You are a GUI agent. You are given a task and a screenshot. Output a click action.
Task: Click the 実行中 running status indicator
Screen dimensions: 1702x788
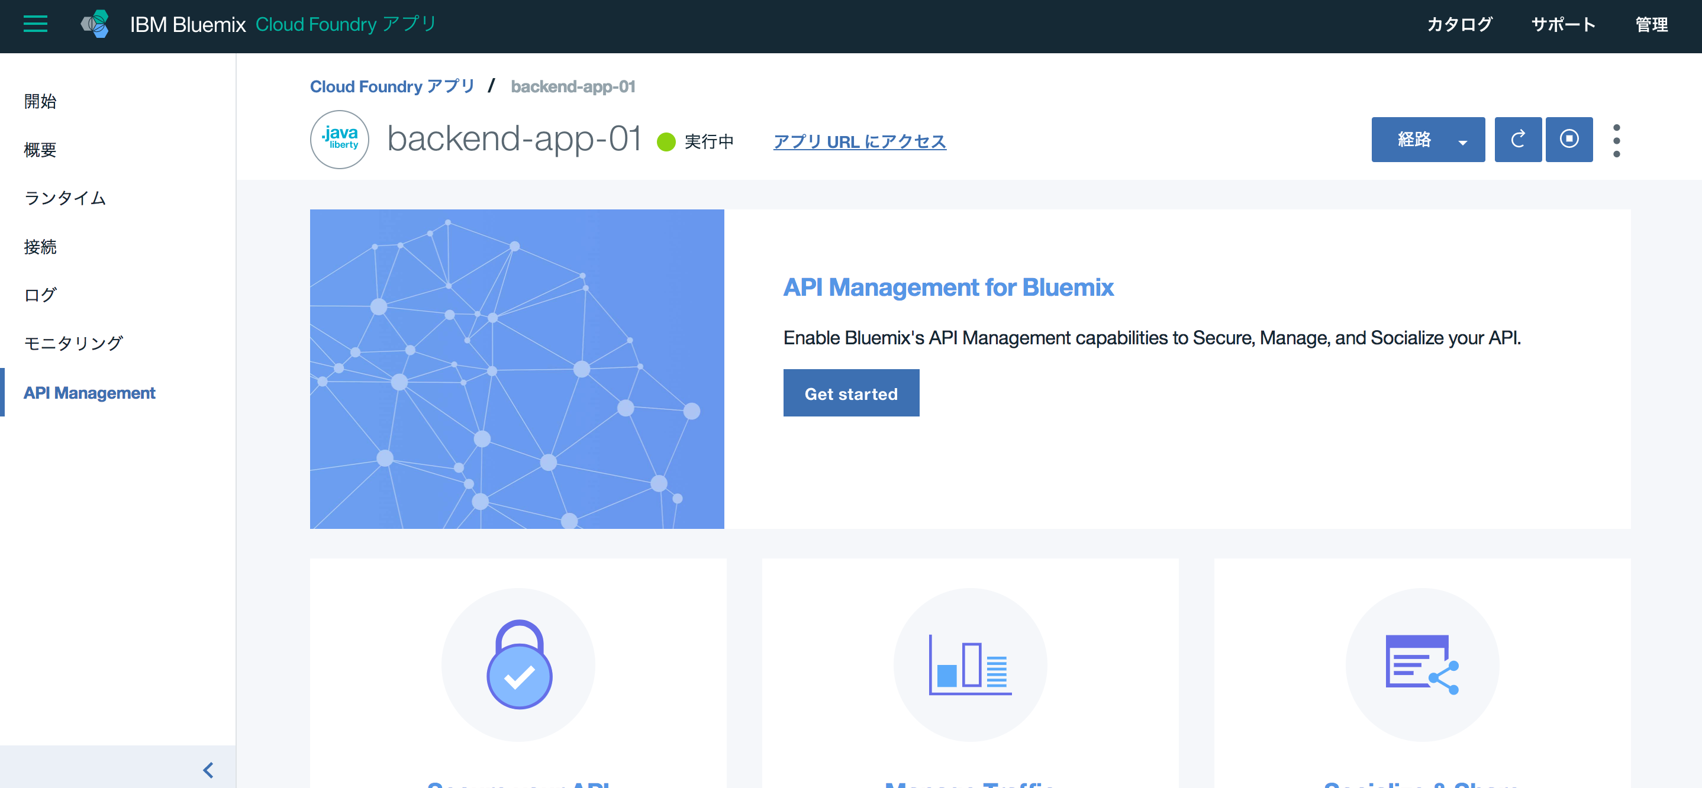[695, 141]
